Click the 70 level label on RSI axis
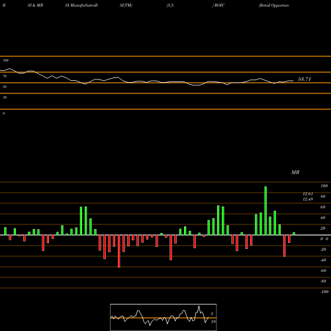 [5, 76]
